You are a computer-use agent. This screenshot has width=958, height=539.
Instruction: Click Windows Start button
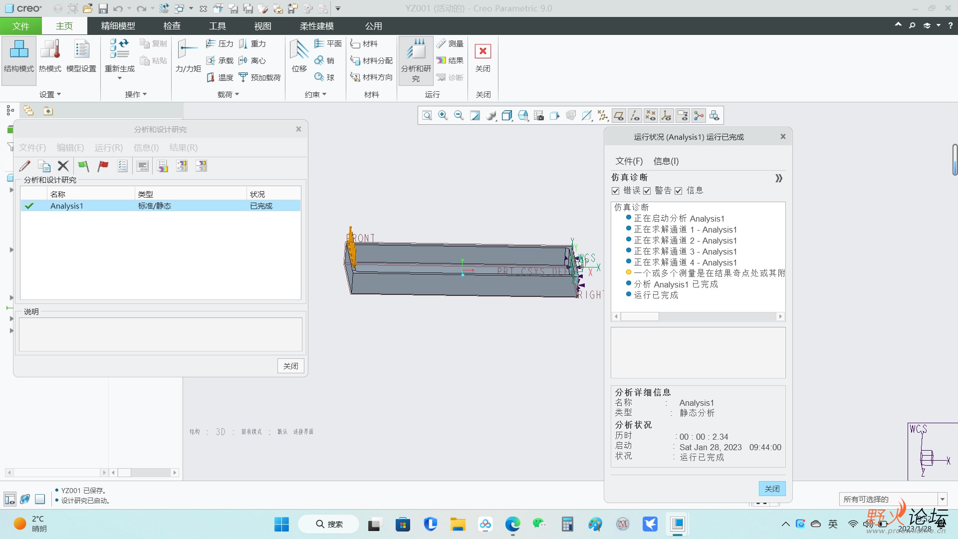[x=281, y=524]
